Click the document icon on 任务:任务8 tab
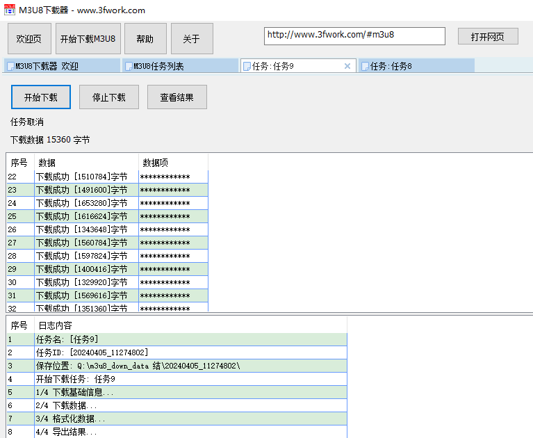 click(364, 67)
